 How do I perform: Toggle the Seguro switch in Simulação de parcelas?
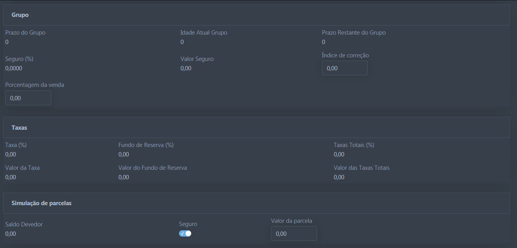[x=185, y=233]
